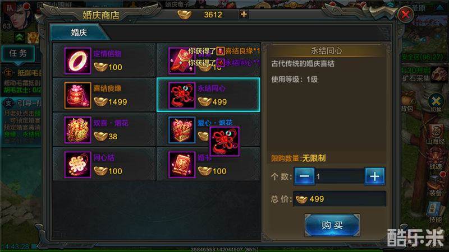This screenshot has width=449, height=252.
Task: Click the 总价 total price field
Action: [x=340, y=199]
